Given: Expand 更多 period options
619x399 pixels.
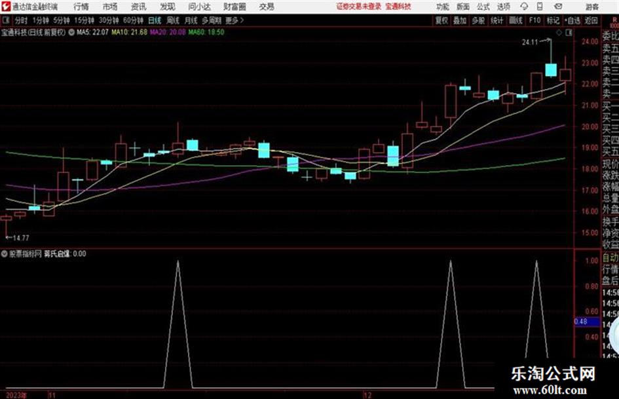Looking at the screenshot, I should pos(234,20).
